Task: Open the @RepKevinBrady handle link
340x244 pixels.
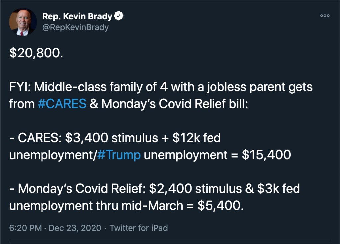Action: point(75,27)
